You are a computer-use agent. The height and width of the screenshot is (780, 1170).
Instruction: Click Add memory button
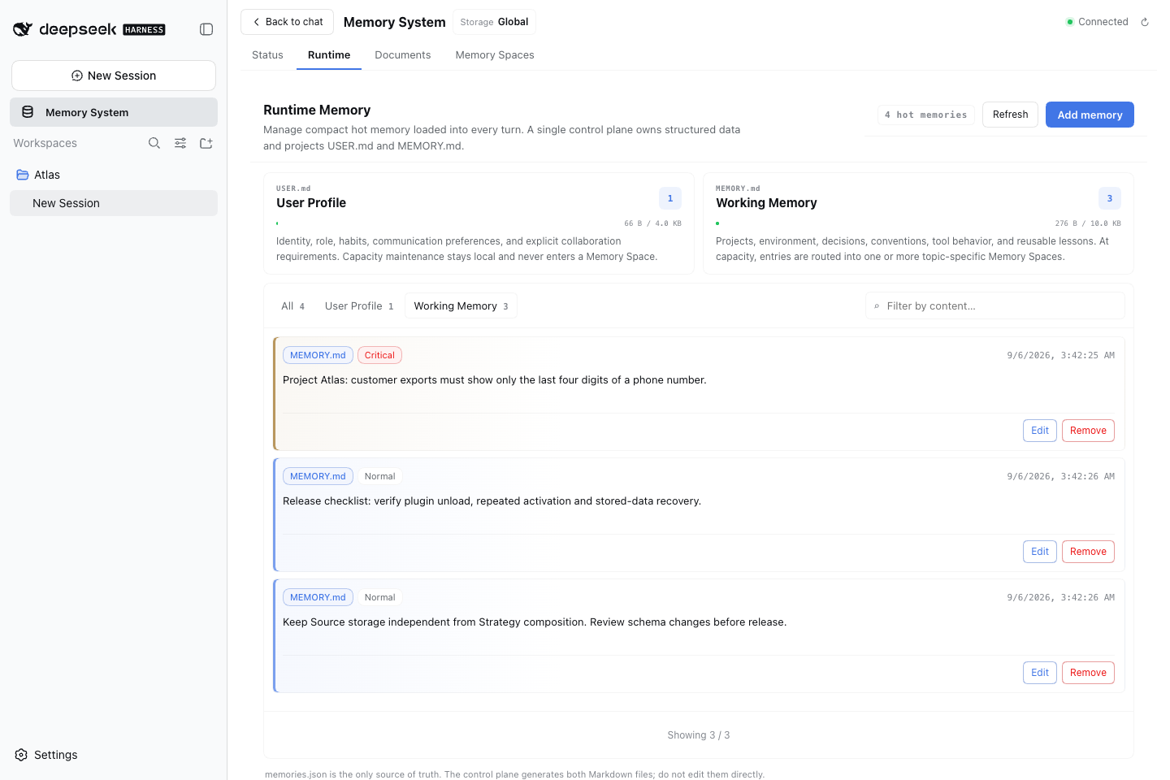(1090, 115)
